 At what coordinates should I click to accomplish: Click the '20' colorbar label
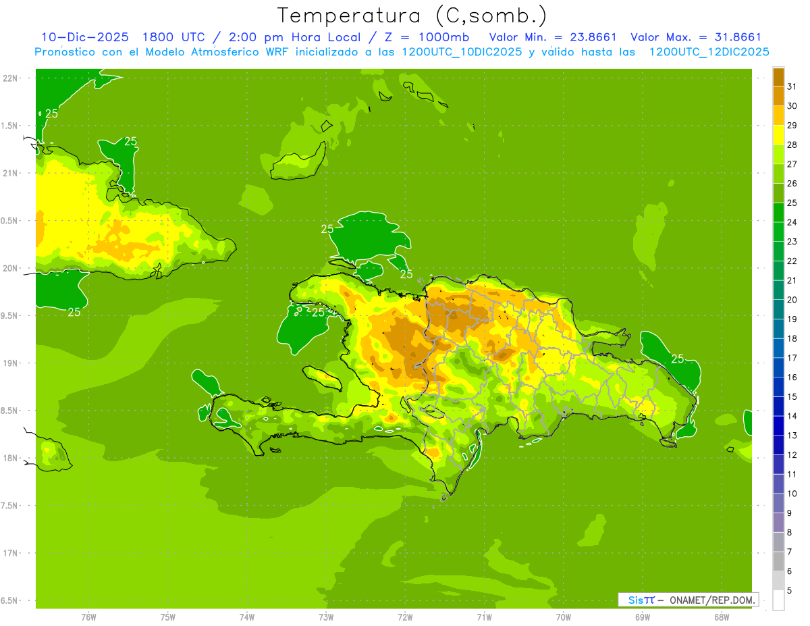coord(792,300)
